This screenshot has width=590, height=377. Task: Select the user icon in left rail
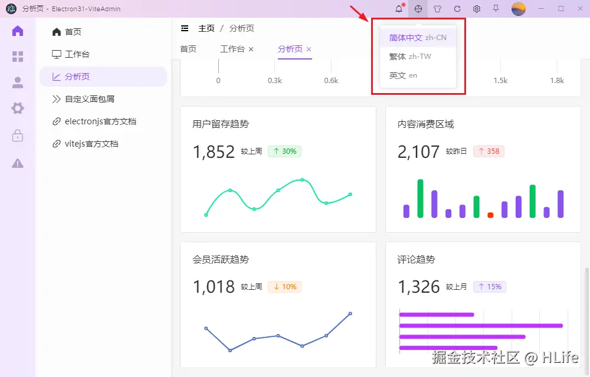pos(18,82)
